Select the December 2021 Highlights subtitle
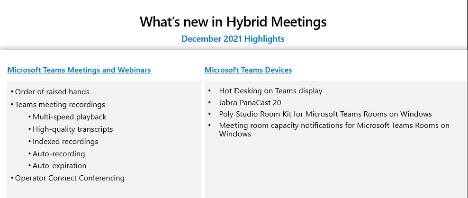This screenshot has height=198, width=468. click(x=233, y=39)
